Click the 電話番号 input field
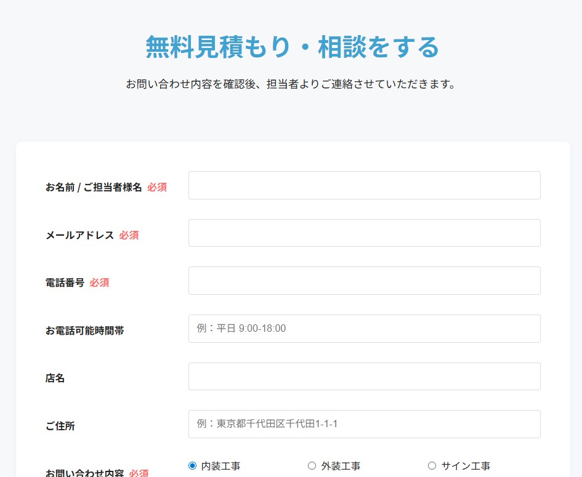Image resolution: width=582 pixels, height=477 pixels. point(364,281)
